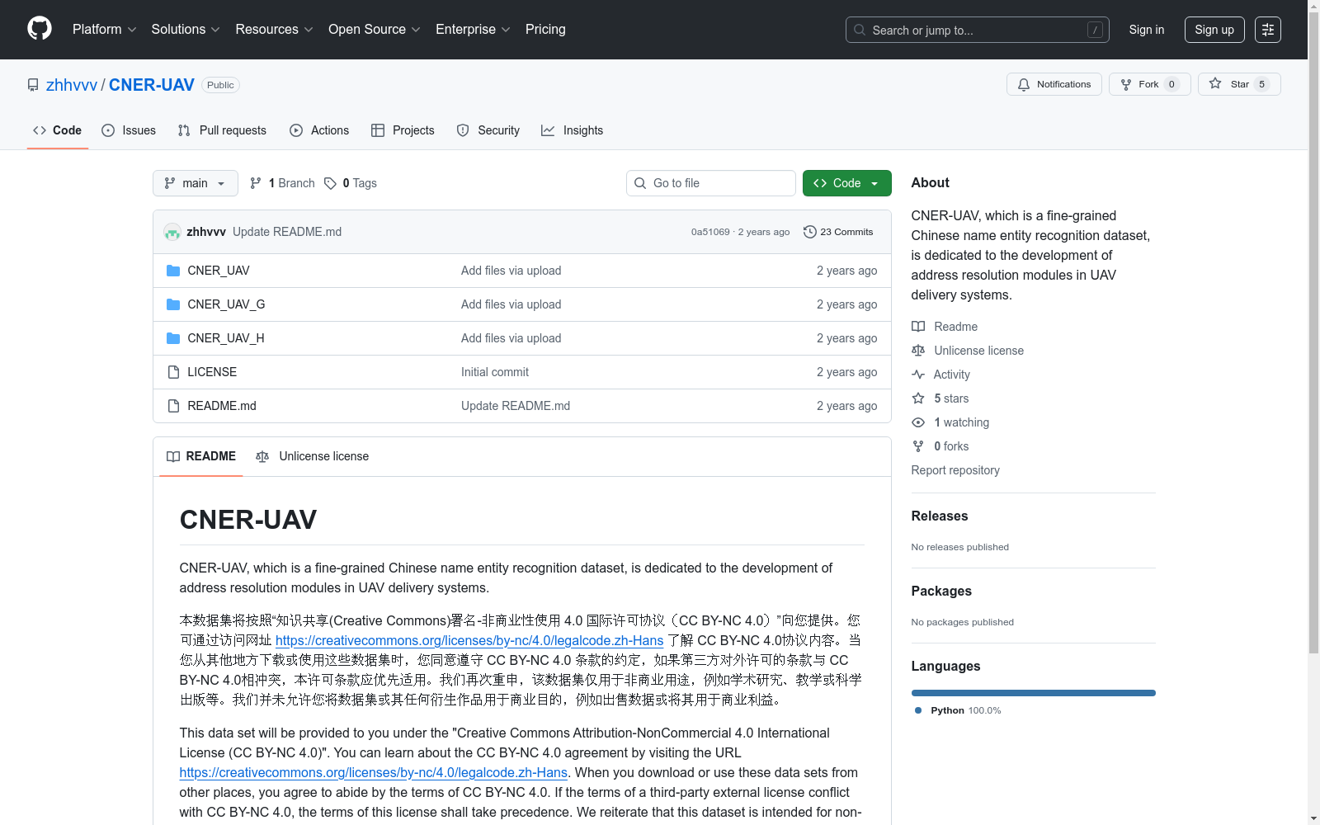This screenshot has height=825, width=1320.
Task: Click the Go to file input
Action: click(711, 183)
